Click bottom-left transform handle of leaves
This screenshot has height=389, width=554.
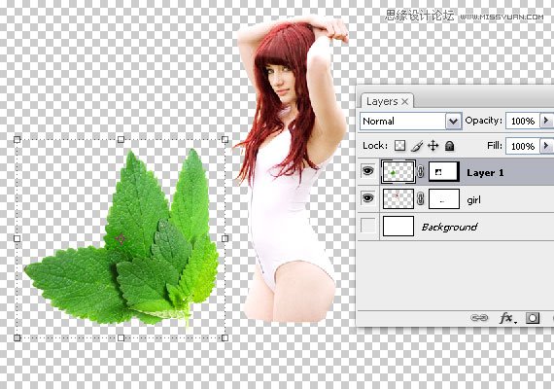point(17,337)
